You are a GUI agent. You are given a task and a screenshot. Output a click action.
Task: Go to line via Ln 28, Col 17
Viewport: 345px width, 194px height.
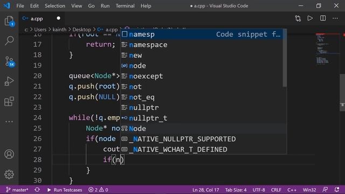(206, 190)
